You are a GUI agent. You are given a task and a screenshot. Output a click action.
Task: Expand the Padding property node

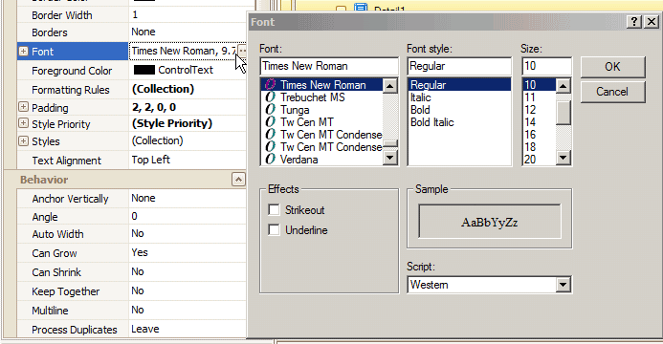(23, 107)
